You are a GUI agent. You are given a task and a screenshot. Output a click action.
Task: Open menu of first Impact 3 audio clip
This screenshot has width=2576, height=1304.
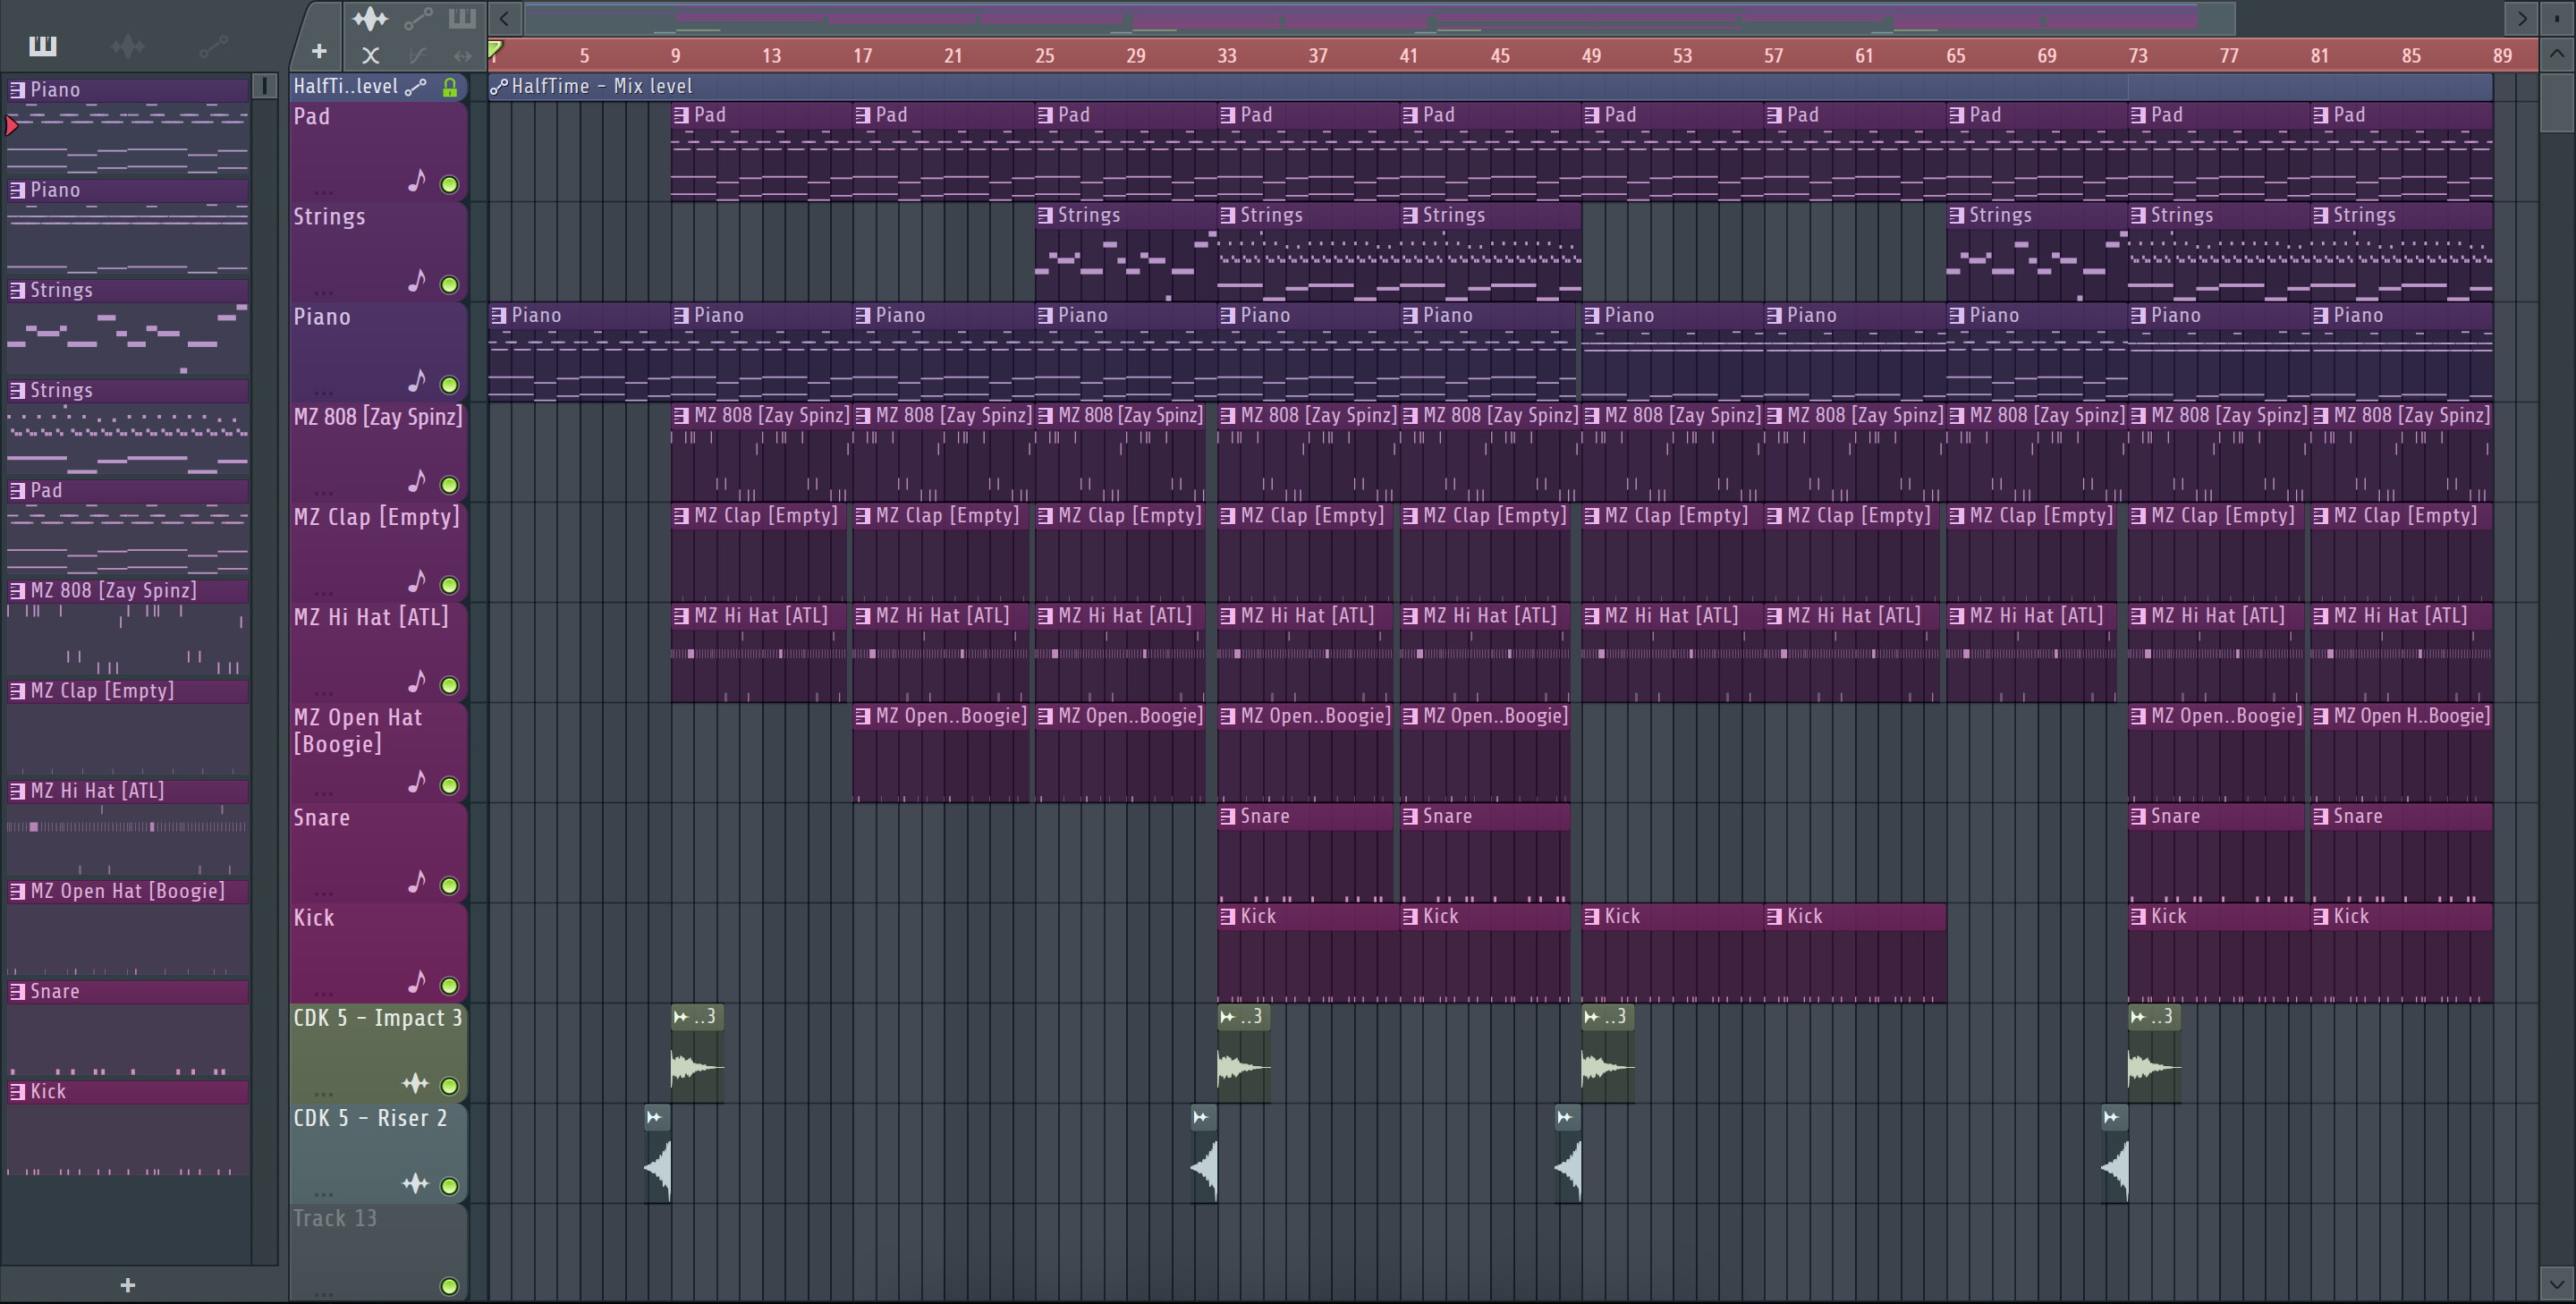[681, 1017]
